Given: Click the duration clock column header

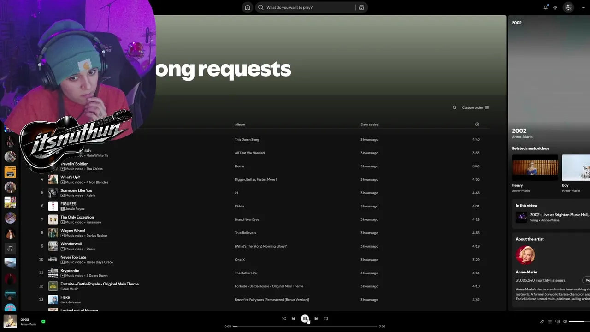Looking at the screenshot, I should point(477,125).
